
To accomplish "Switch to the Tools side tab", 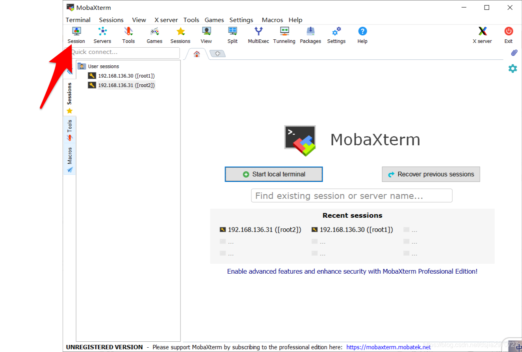I will point(70,130).
